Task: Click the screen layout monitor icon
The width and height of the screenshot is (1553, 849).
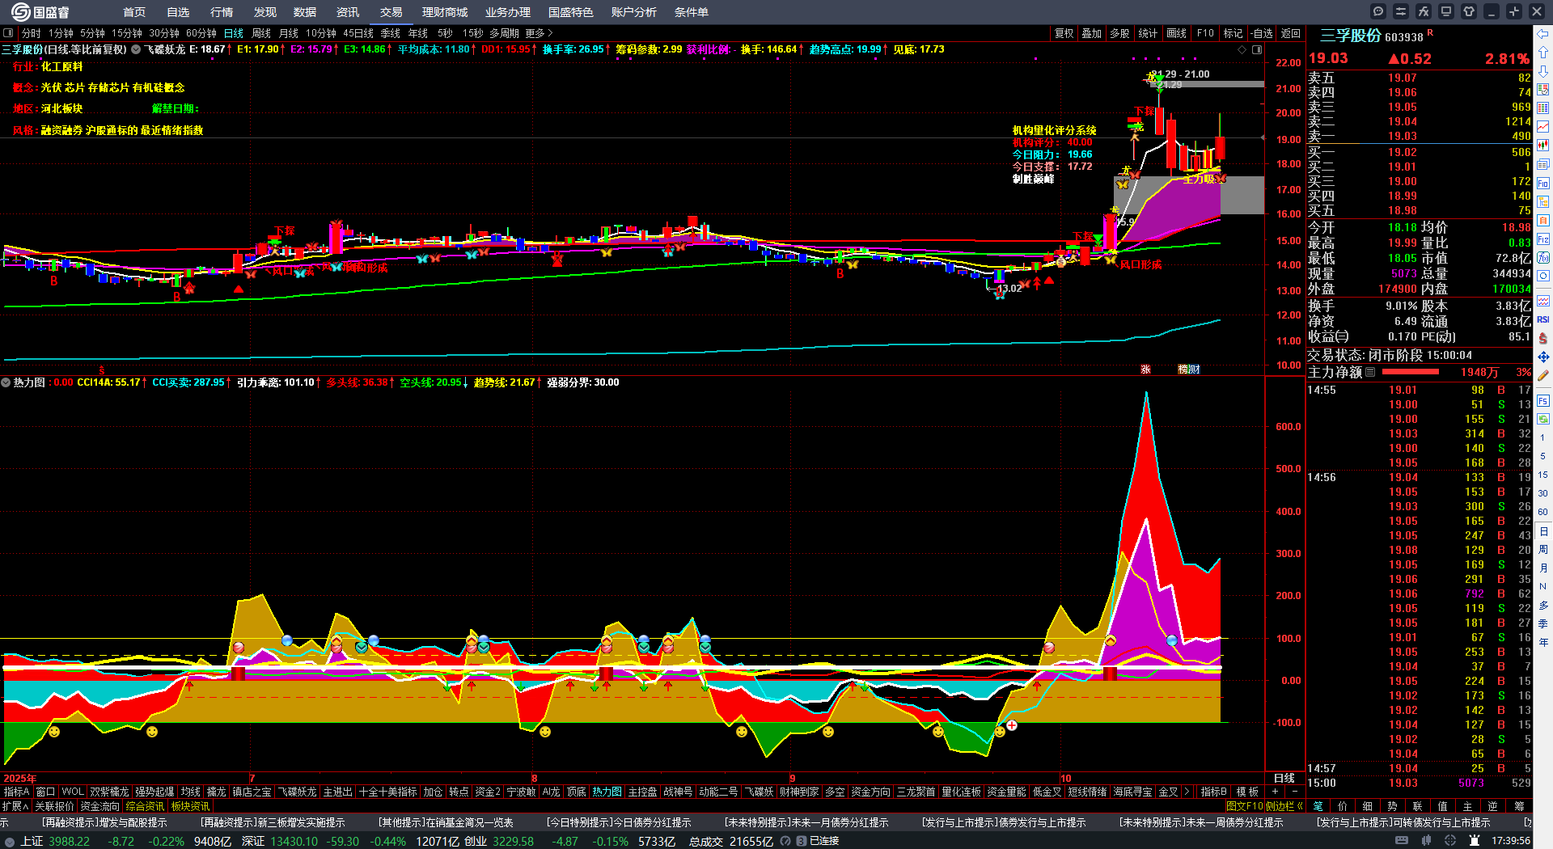Action: 1446,11
